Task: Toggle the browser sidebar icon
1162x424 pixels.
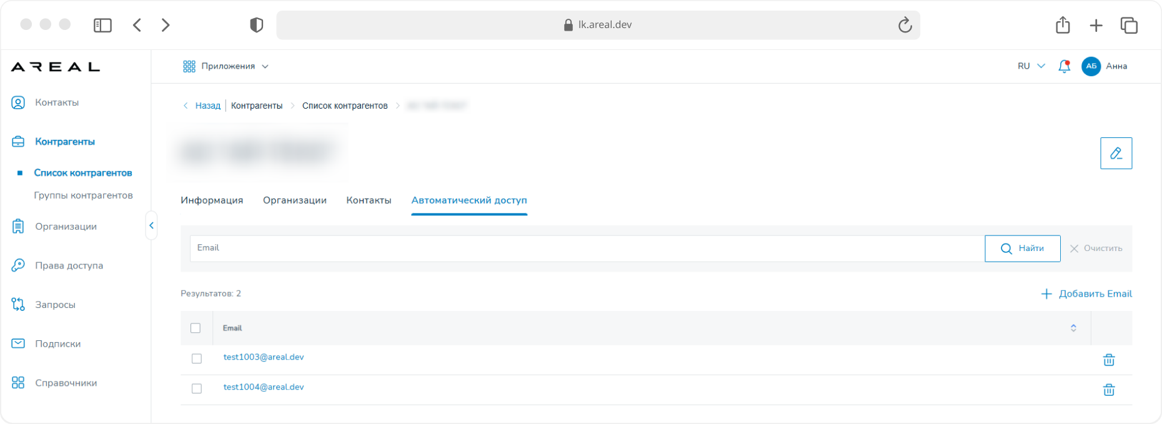Action: point(102,25)
